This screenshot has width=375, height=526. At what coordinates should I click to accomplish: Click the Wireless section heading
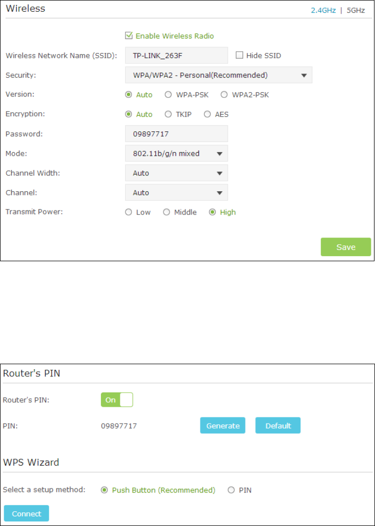point(25,9)
